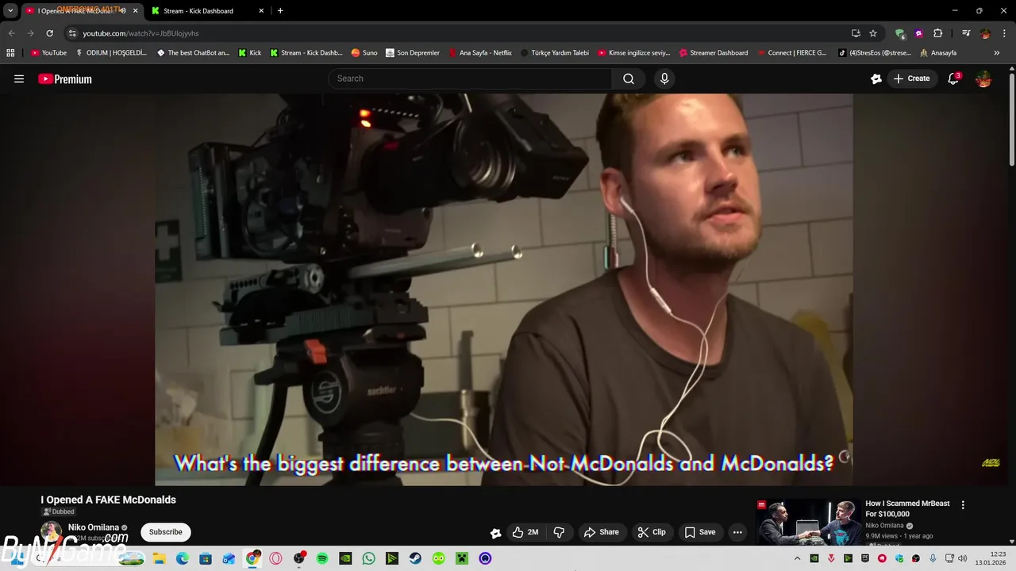Viewport: 1016px width, 571px height.
Task: Open Suno bookmark
Action: (364, 53)
